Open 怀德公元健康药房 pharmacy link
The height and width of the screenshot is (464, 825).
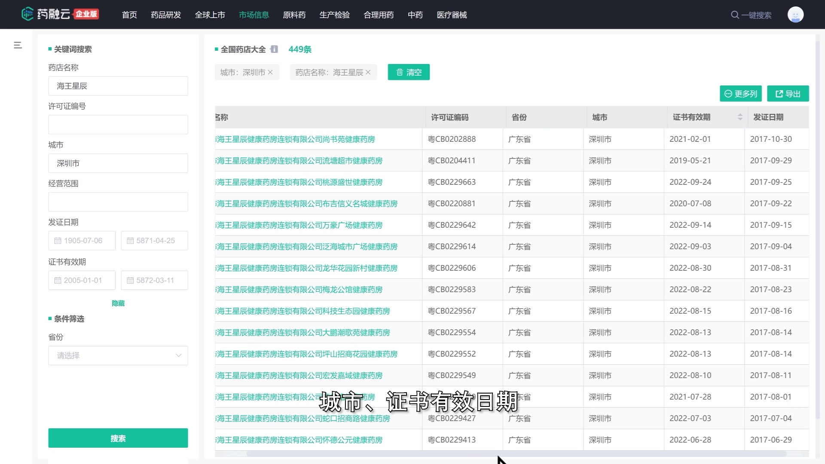[299, 440]
